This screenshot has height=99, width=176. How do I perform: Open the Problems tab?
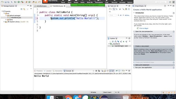point(38,71)
